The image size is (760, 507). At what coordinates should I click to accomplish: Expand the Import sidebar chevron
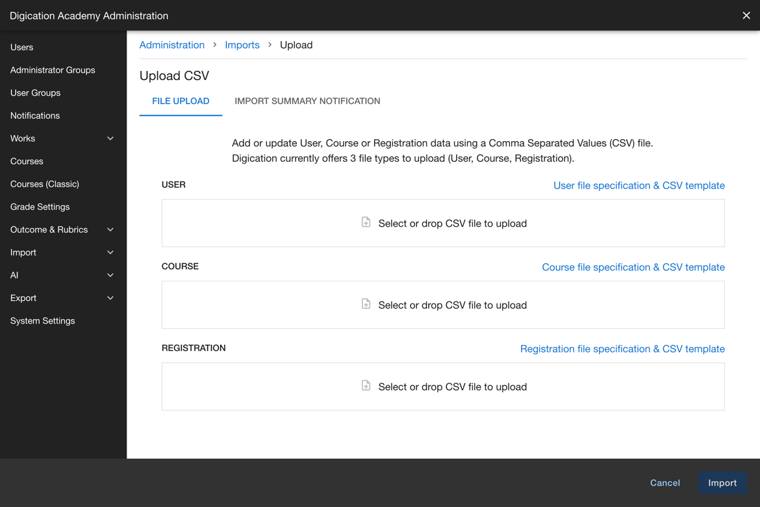coord(110,252)
